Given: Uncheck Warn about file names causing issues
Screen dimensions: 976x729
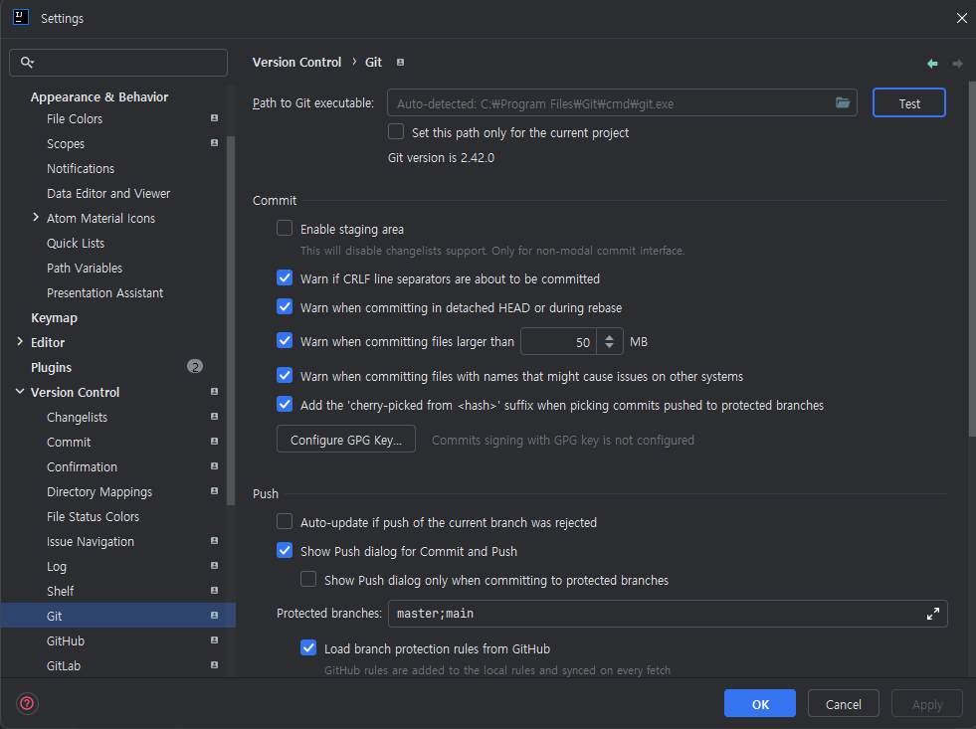Looking at the screenshot, I should pos(285,376).
